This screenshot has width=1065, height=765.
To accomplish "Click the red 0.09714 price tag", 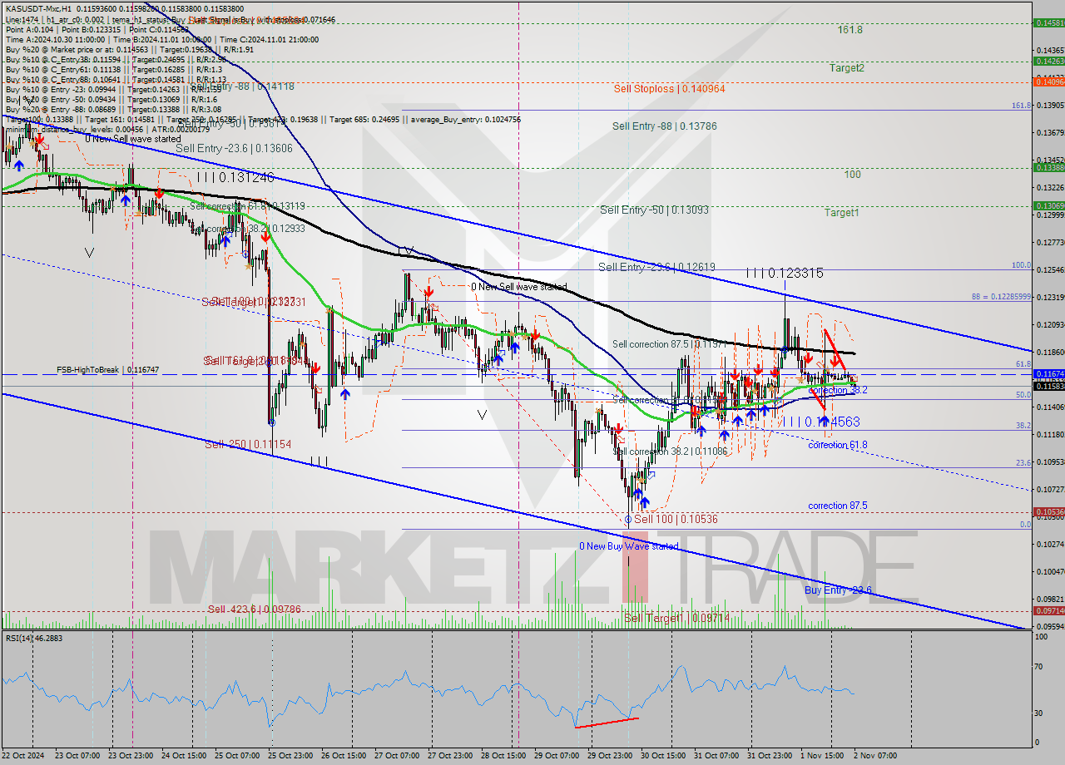I will tap(1048, 610).
